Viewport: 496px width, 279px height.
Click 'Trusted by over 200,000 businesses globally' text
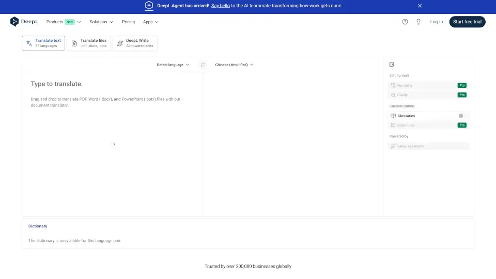[x=248, y=267]
